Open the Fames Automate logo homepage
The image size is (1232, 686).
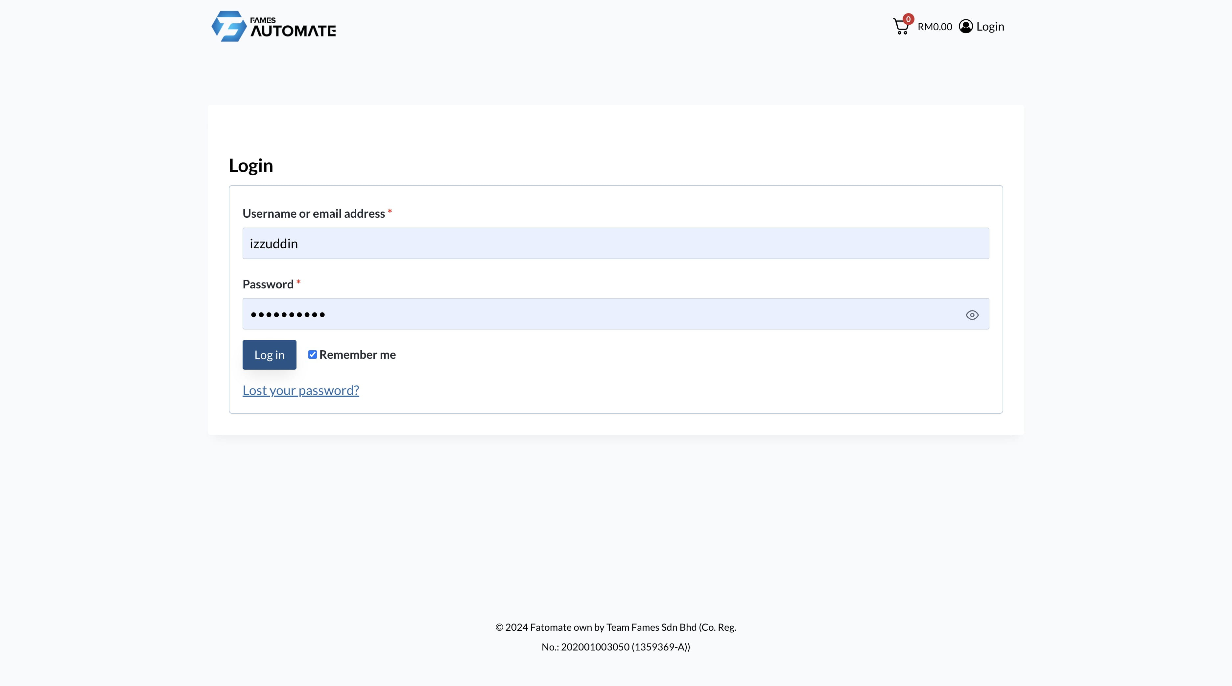(273, 26)
